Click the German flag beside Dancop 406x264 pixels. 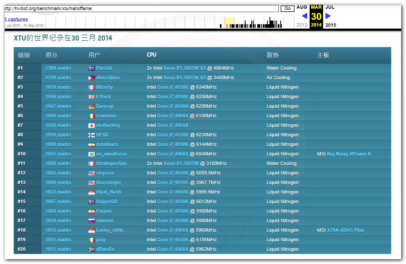tap(91, 106)
